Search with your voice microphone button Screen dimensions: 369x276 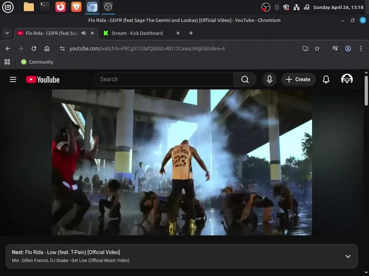pos(269,79)
